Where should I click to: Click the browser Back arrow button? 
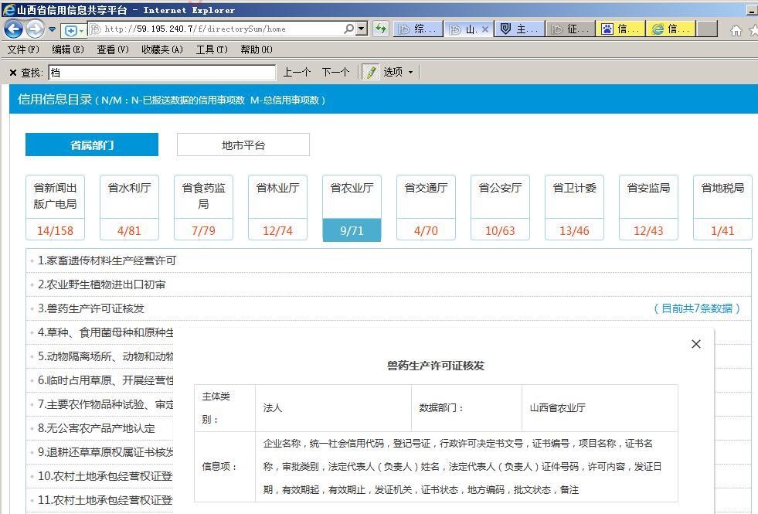coord(13,29)
